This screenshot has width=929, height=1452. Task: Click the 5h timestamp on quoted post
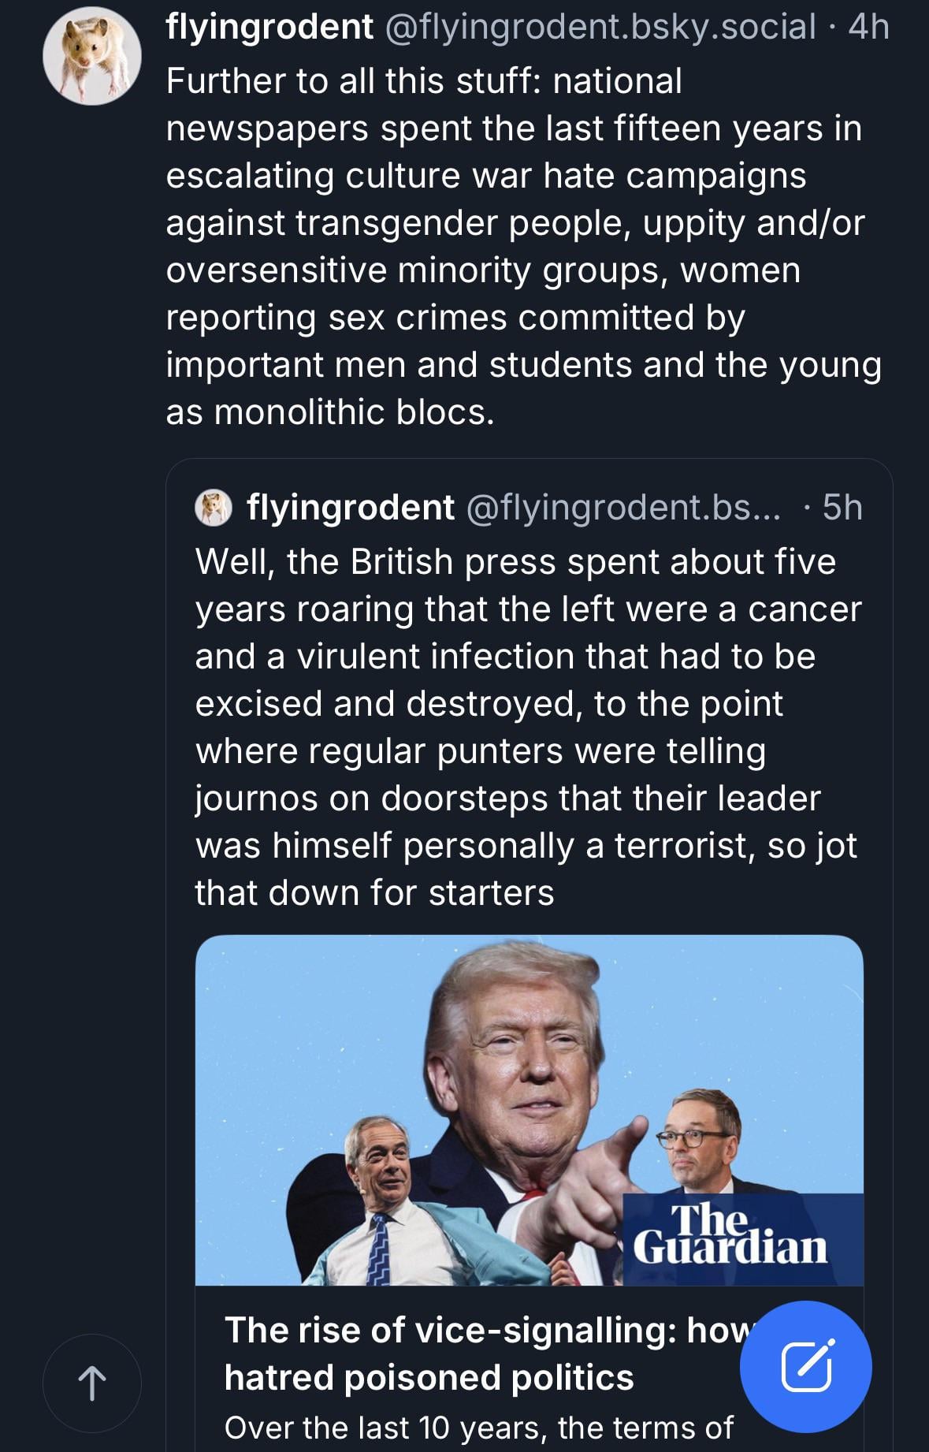tap(842, 508)
